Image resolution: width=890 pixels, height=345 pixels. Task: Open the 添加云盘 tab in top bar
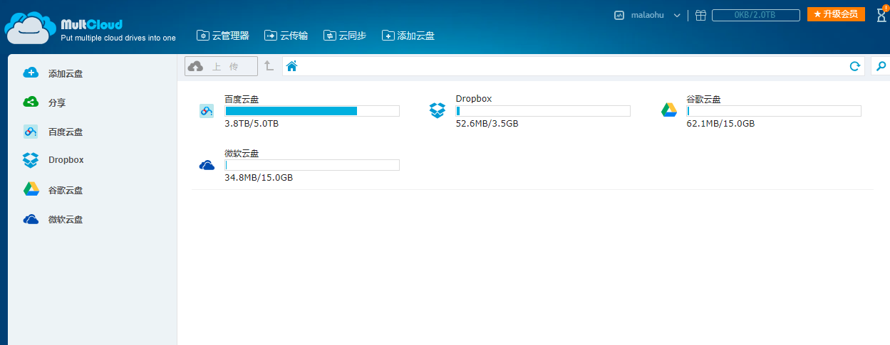(x=408, y=35)
